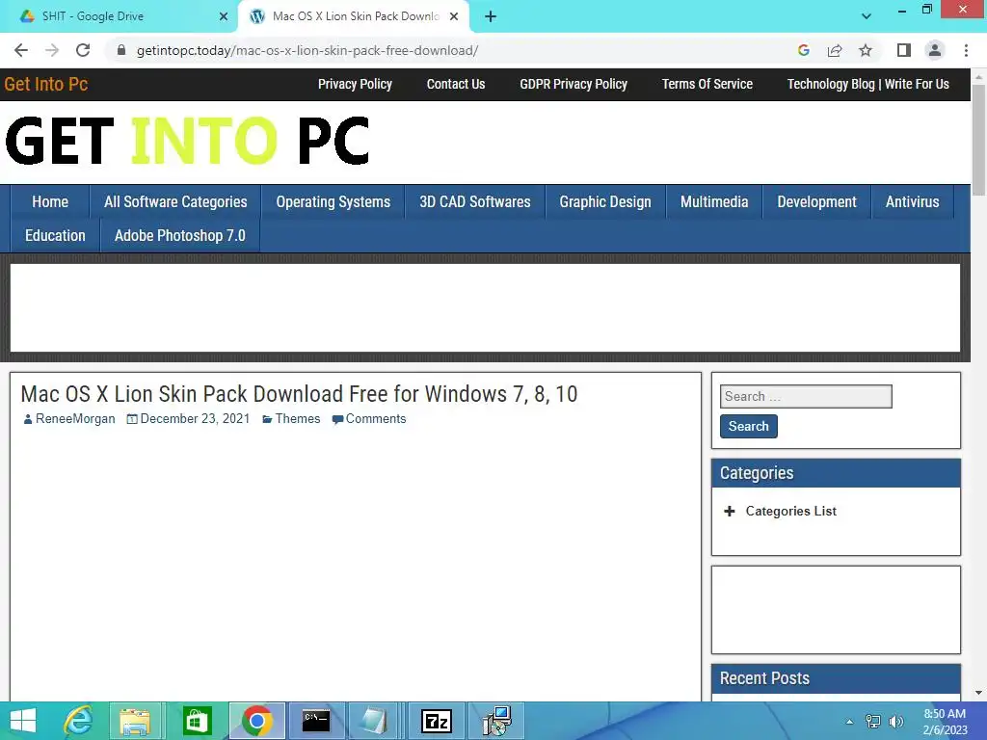Open the GDPR Privacy Policy link
The image size is (987, 740).
click(574, 85)
